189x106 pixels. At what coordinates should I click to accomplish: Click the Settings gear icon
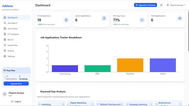(5, 56)
